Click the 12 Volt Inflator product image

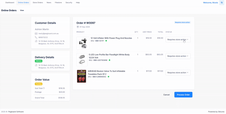[x=83, y=43]
